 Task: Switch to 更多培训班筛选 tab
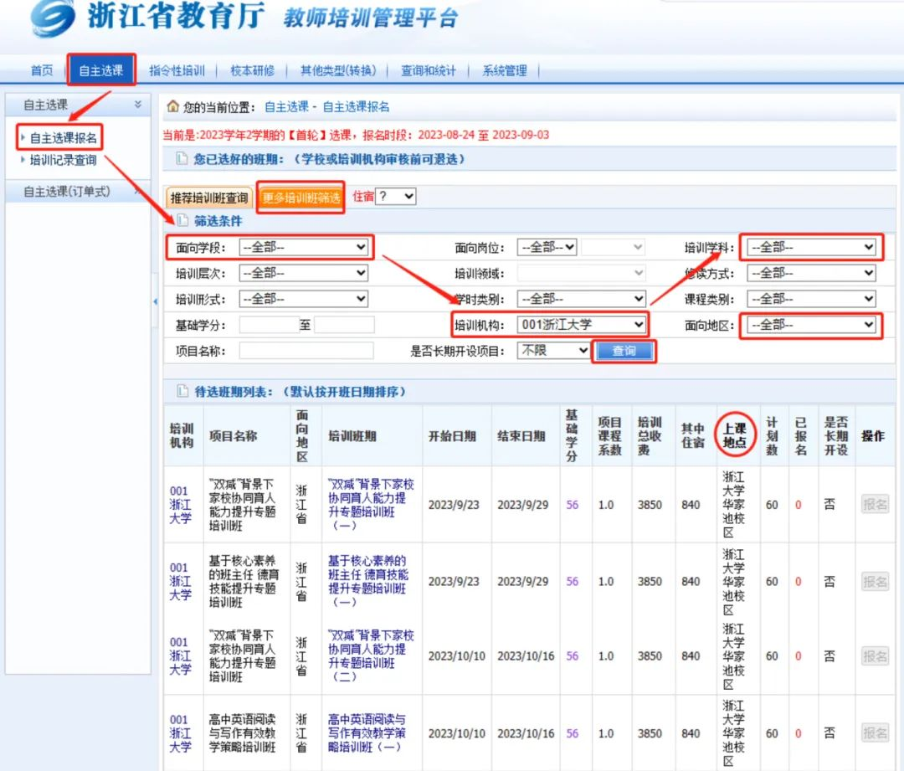pos(300,198)
